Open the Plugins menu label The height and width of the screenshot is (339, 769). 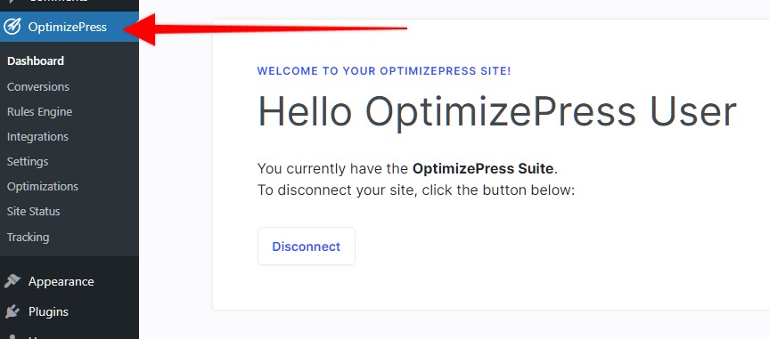(x=48, y=312)
